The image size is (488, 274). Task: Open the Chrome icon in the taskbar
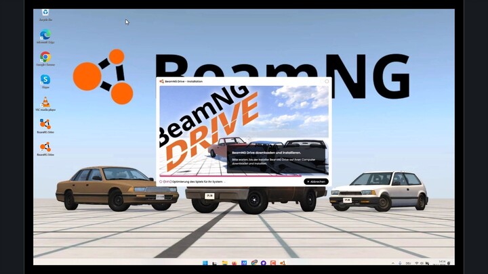click(x=254, y=263)
